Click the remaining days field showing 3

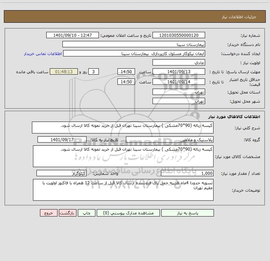(94, 71)
